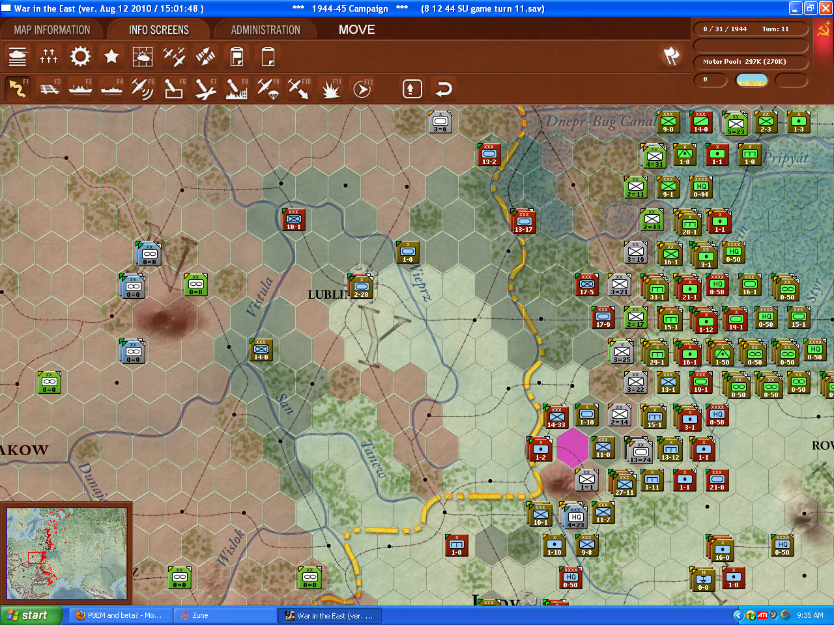This screenshot has width=834, height=625.
Task: Select the 14-33 unit counter
Action: point(556,417)
